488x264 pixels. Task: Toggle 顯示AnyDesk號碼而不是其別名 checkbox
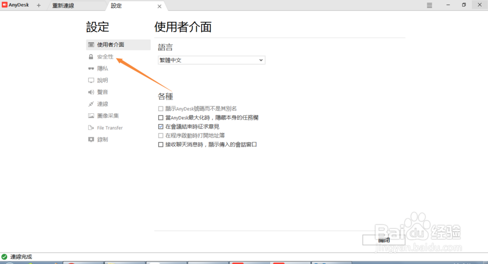click(161, 109)
